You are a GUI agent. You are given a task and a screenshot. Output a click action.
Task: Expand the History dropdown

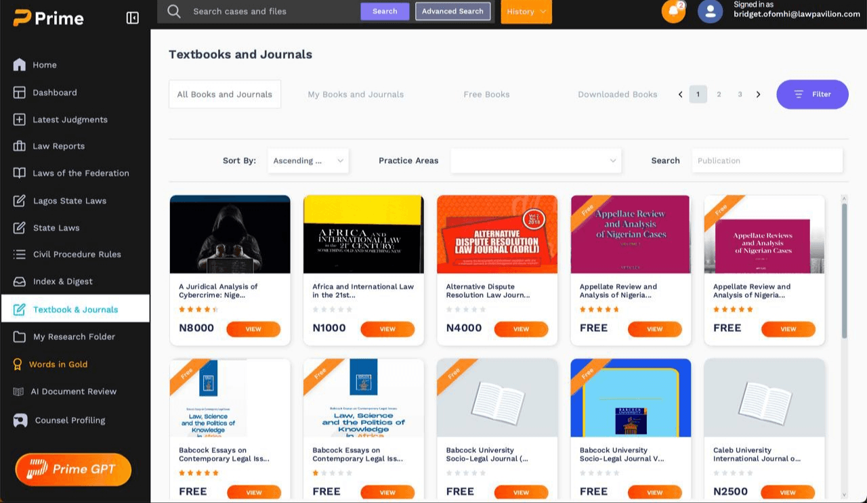coord(526,12)
